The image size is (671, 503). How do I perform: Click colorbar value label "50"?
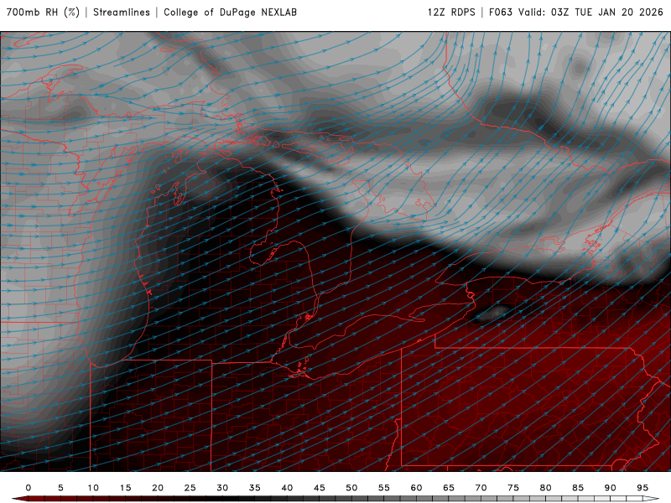coord(351,488)
